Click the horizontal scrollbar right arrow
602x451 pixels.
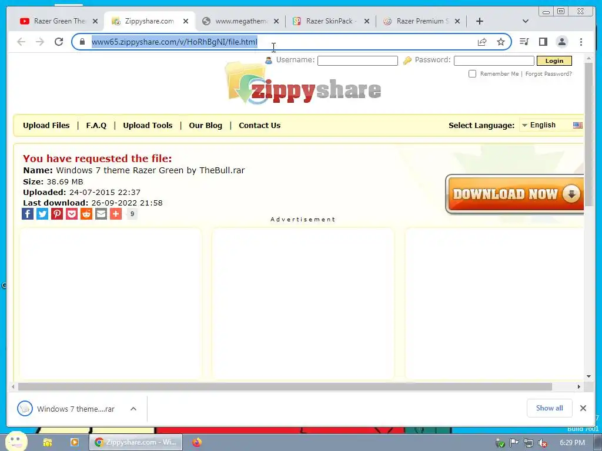coord(579,386)
